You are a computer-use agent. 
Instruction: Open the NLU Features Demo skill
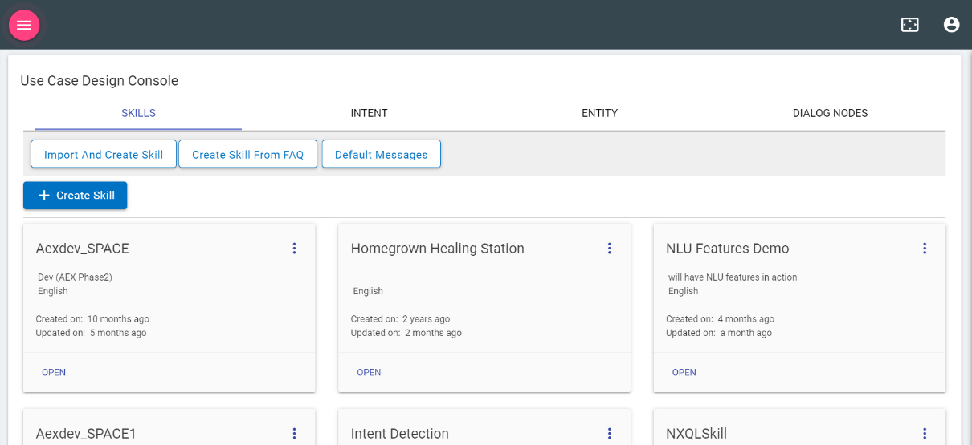(684, 372)
